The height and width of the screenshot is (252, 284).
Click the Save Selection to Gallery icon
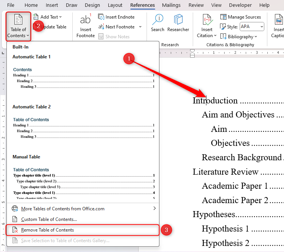point(15,241)
